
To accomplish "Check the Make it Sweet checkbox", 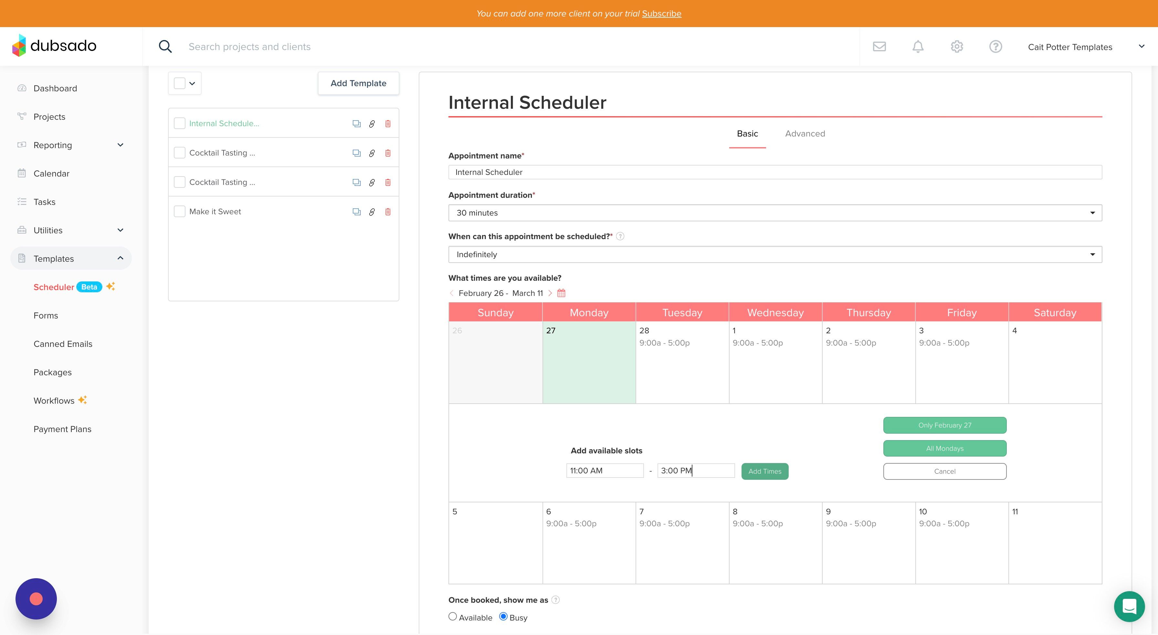I will click(x=179, y=212).
